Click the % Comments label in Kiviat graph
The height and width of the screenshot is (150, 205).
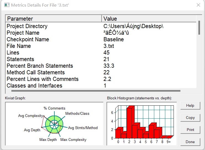coord(54,108)
